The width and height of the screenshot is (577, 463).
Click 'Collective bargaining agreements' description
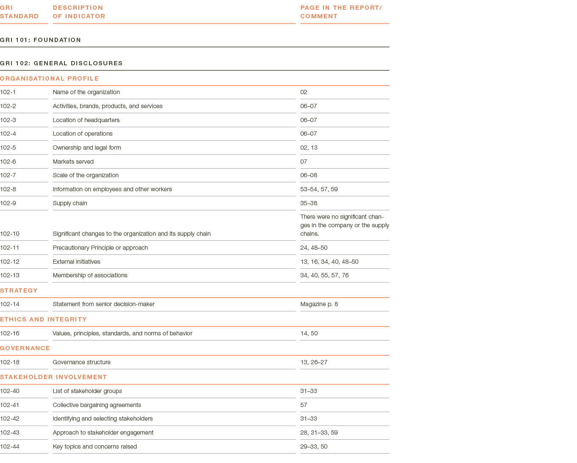coord(97,405)
